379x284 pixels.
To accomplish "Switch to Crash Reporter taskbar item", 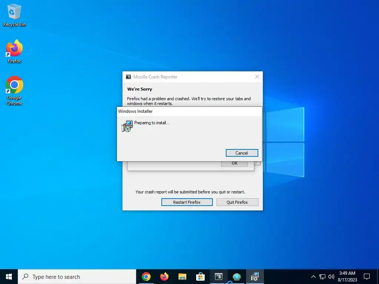I will (218, 277).
